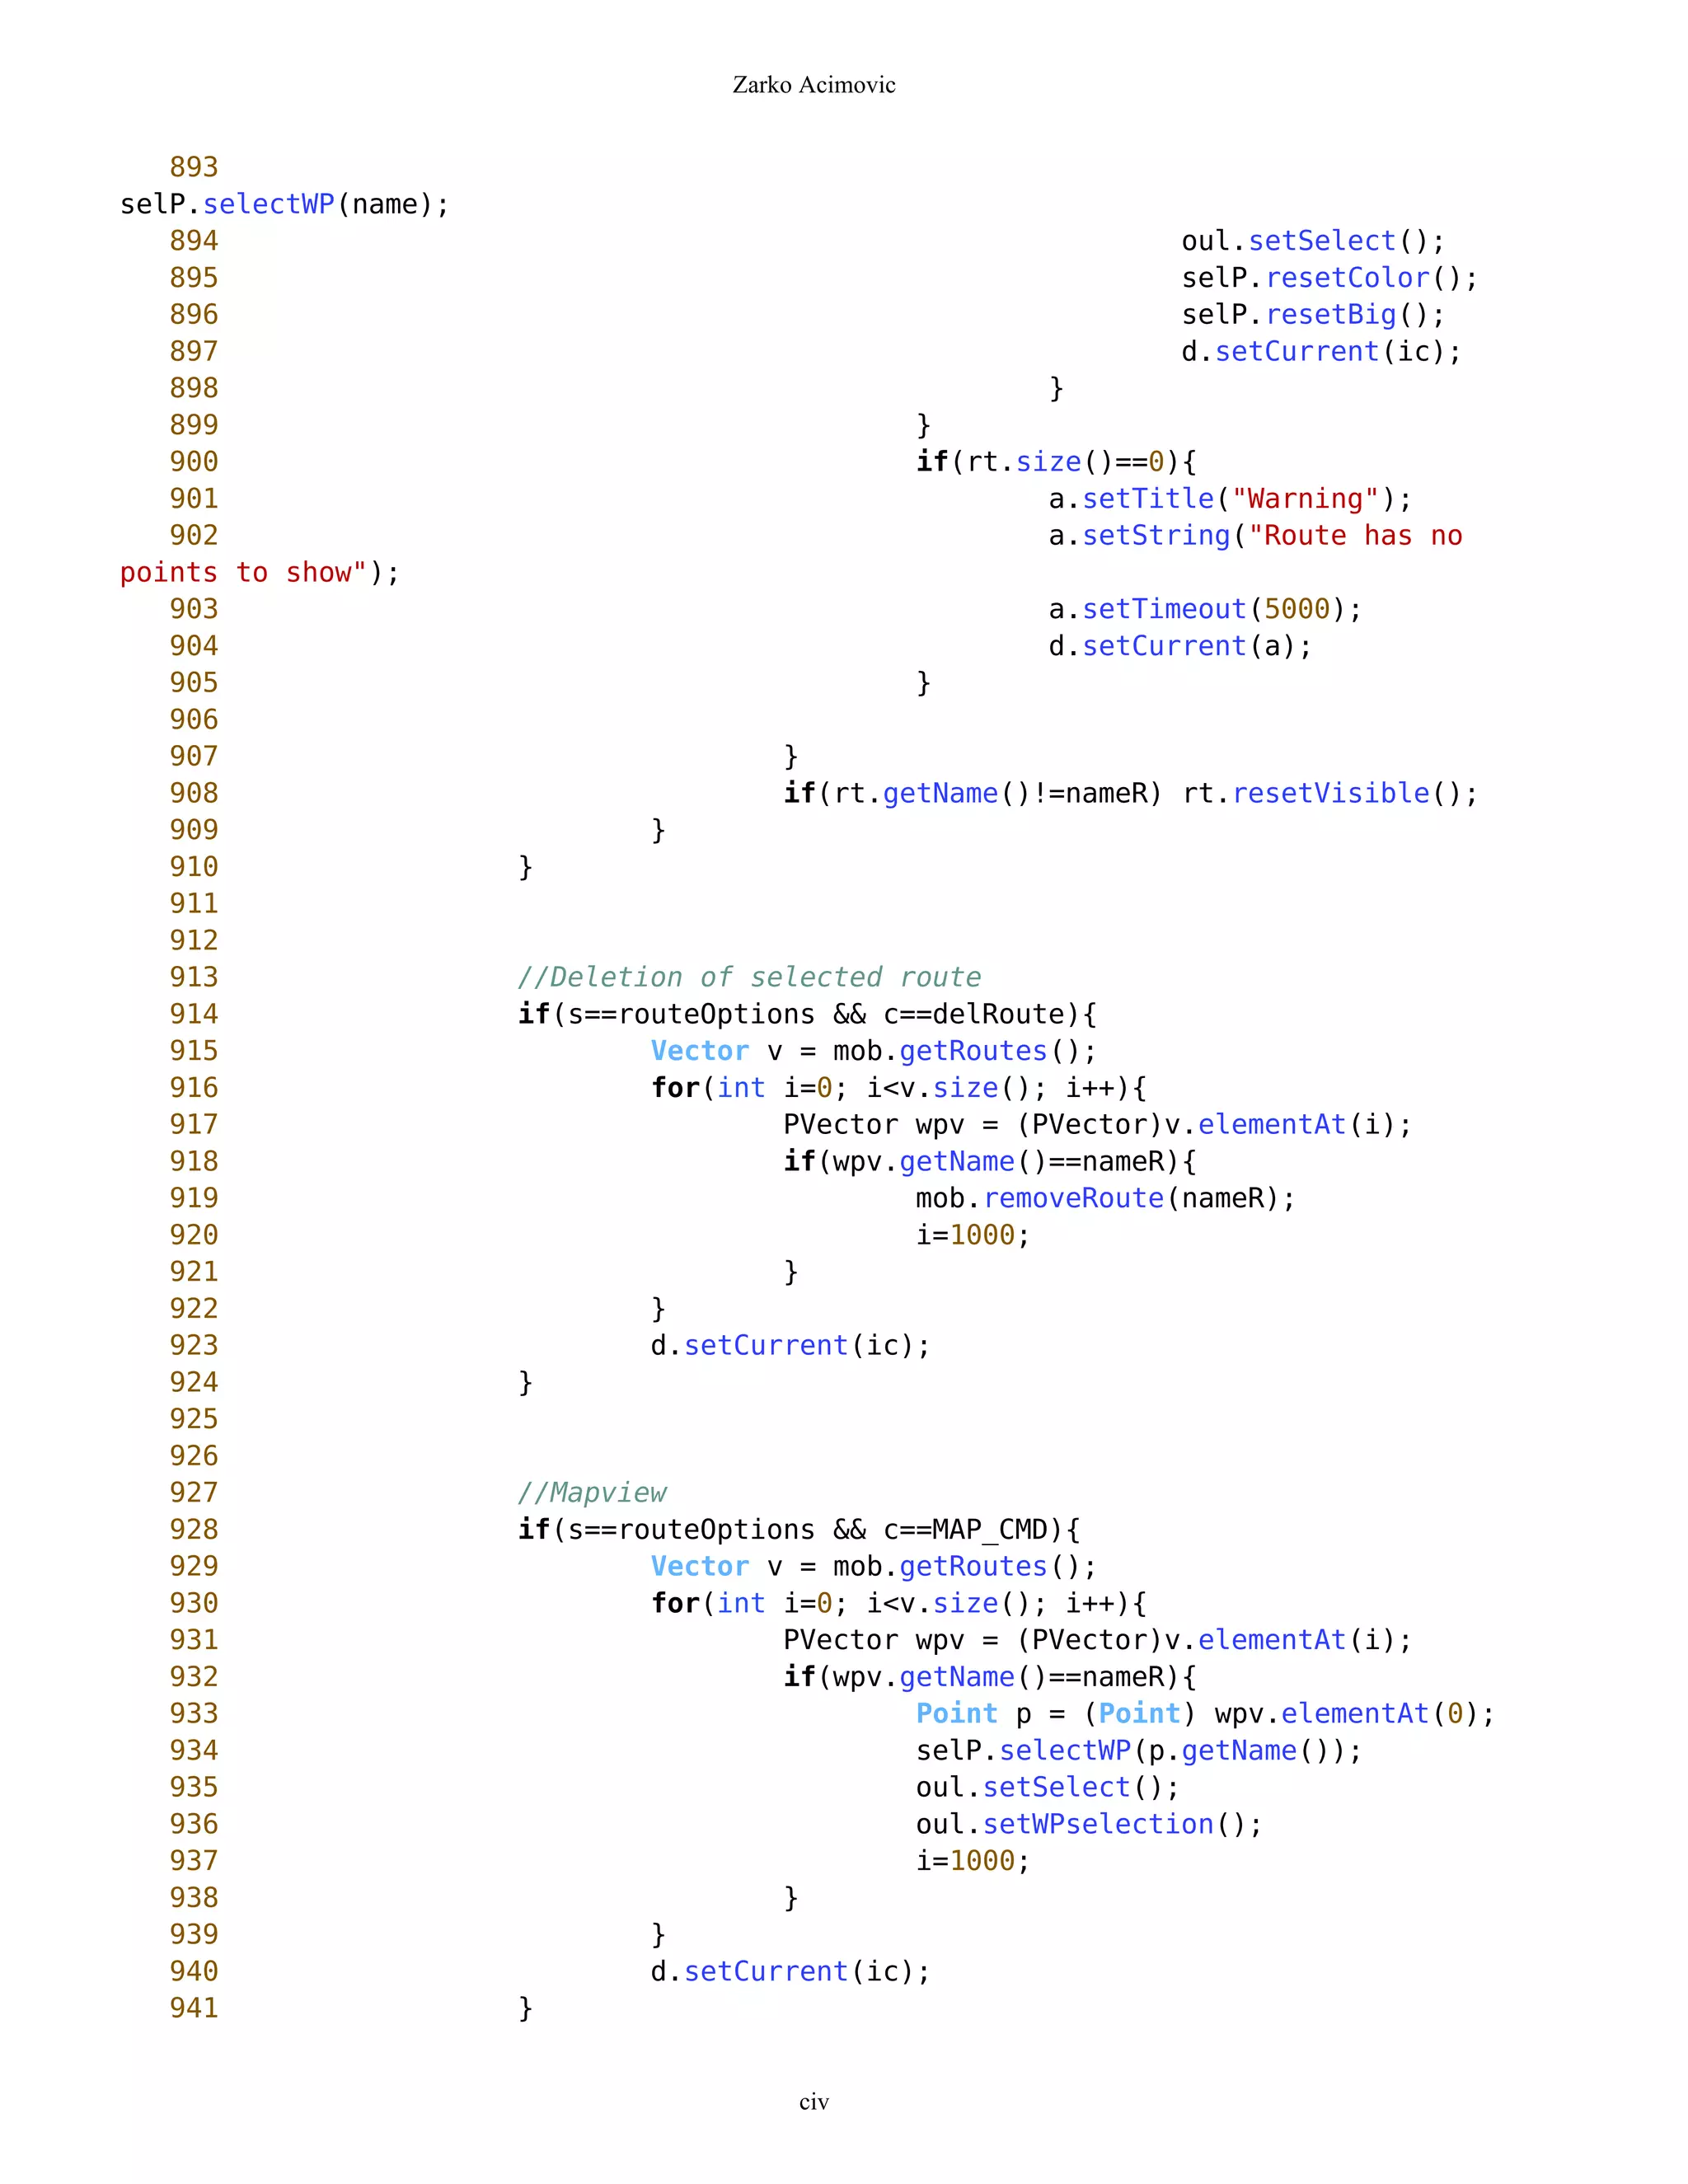The image size is (1688, 2184).
Task: Click the "Warning" string literal
Action: (x=1305, y=499)
